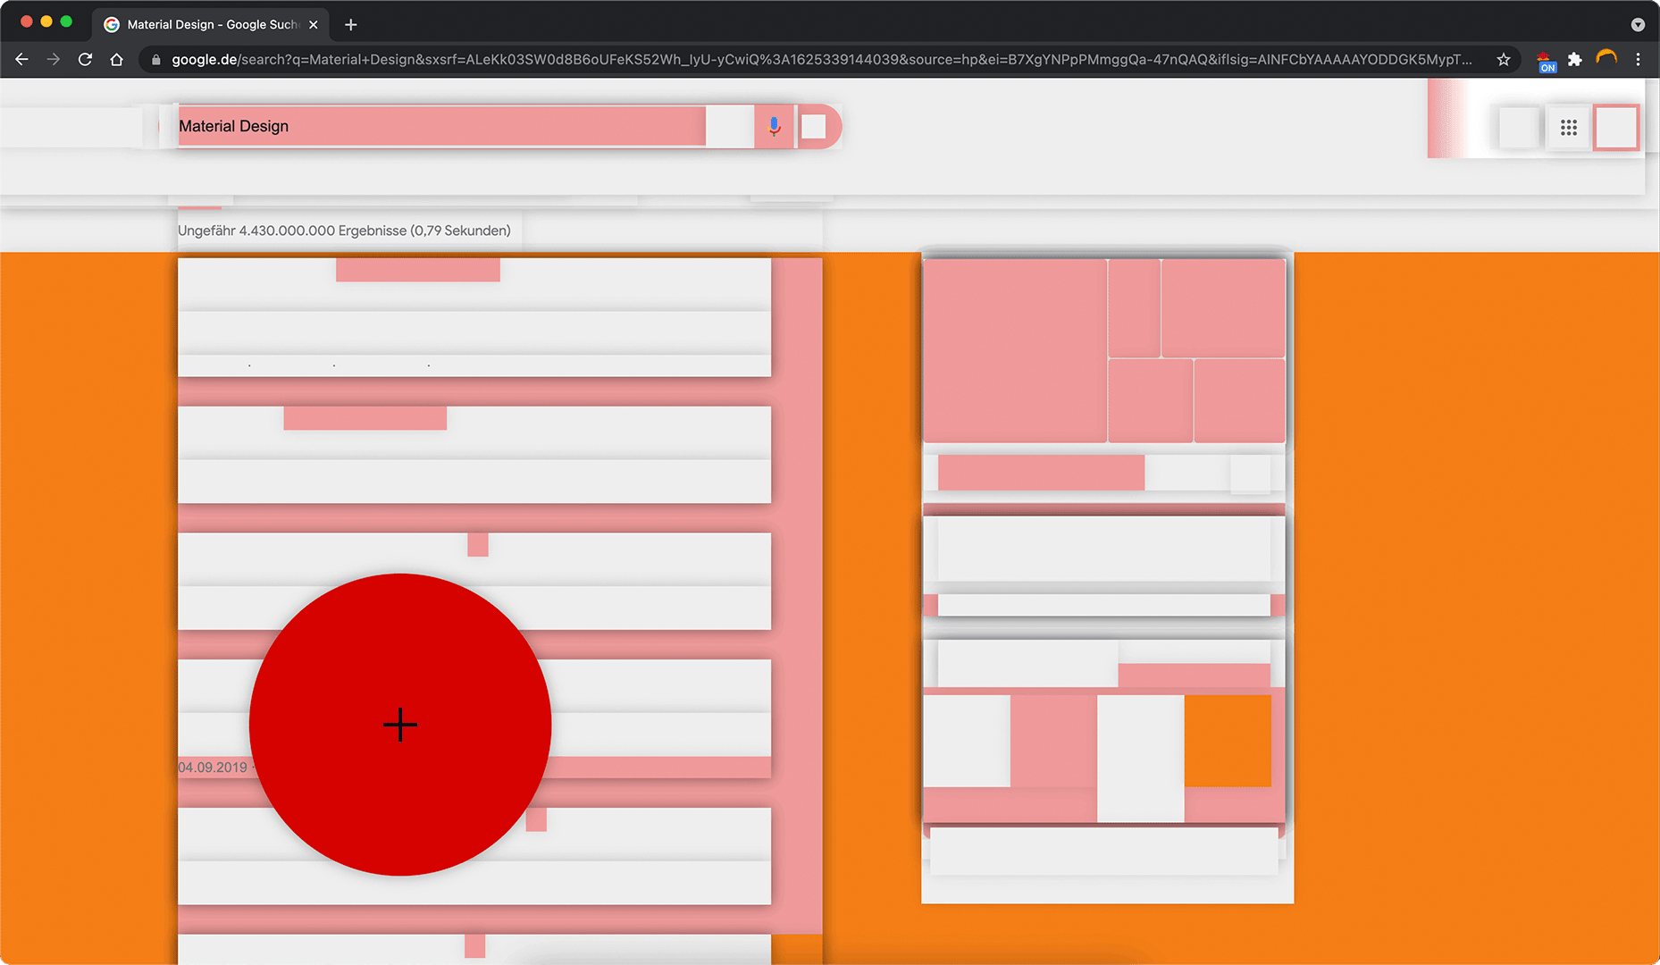This screenshot has height=965, width=1660.
Task: Click the orange square swatch in side panel
Action: coord(1228,741)
